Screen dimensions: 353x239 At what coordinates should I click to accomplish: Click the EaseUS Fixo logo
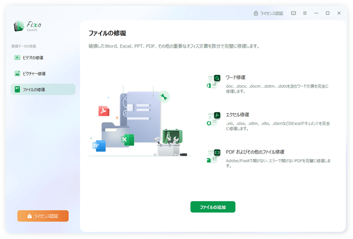(27, 26)
